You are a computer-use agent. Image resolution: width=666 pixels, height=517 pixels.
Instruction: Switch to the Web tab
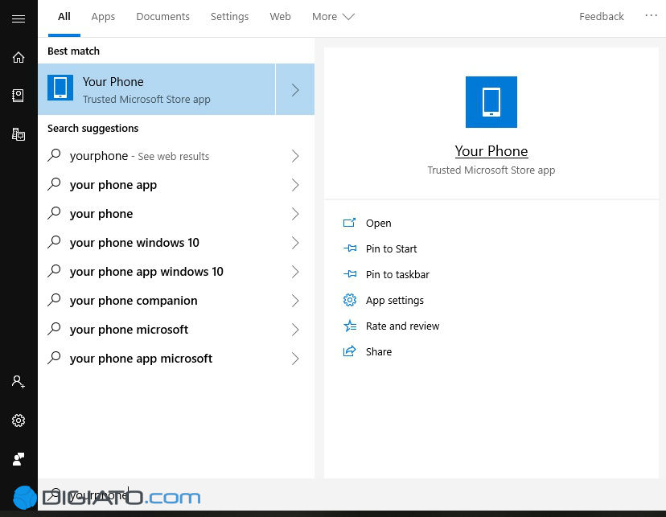[280, 17]
